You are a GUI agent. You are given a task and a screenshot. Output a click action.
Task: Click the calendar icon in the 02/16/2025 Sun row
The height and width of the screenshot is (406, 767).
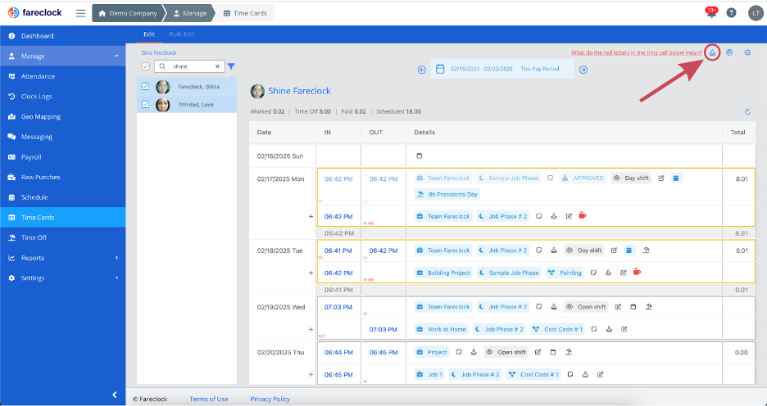point(420,156)
